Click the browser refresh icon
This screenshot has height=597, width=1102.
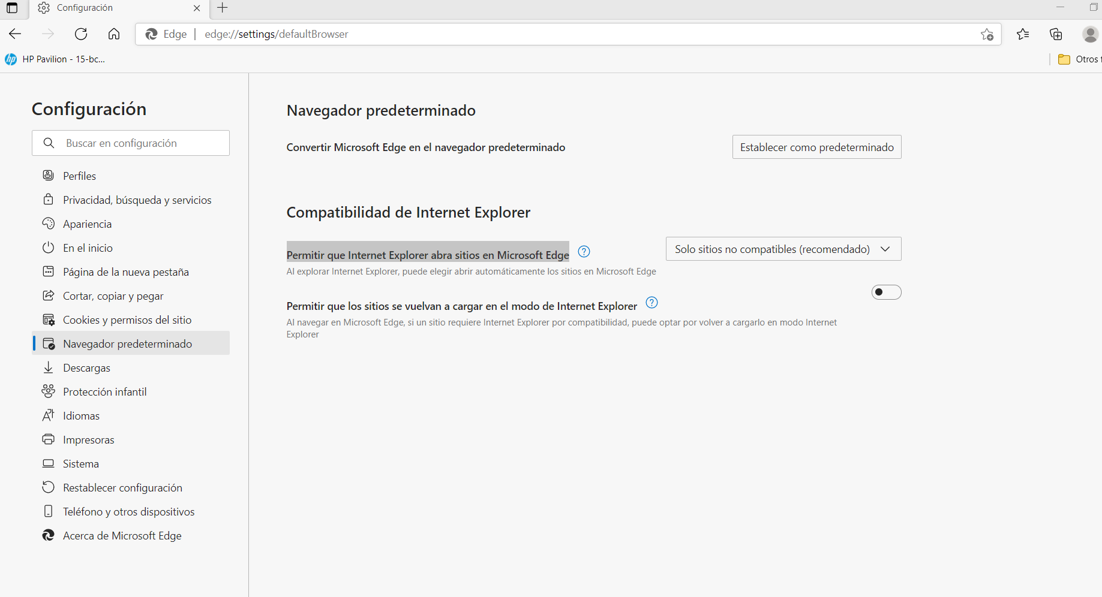(x=81, y=34)
